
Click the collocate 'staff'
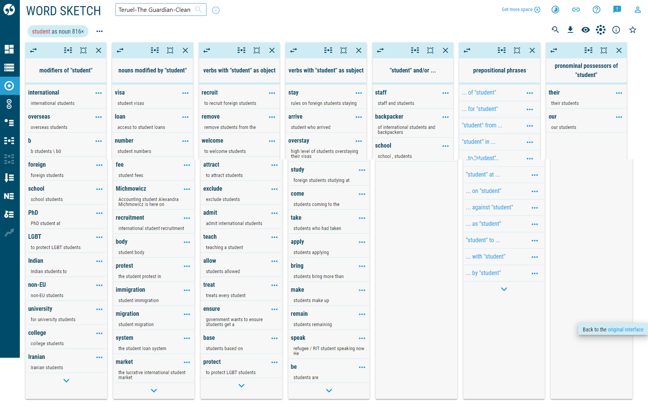381,93
